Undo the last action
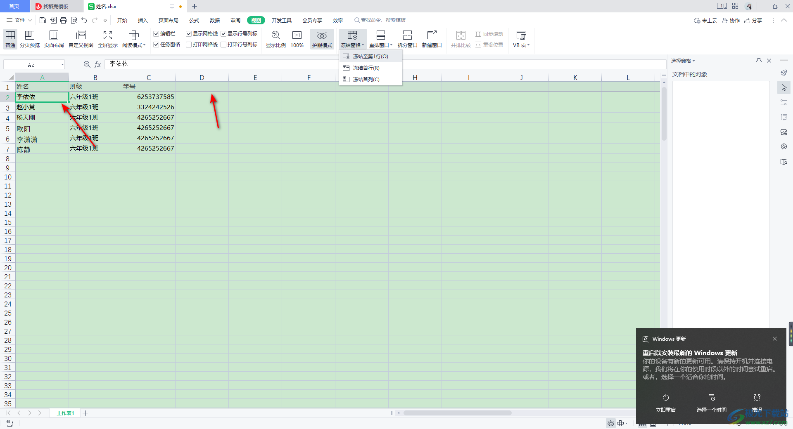The width and height of the screenshot is (793, 429). point(84,20)
